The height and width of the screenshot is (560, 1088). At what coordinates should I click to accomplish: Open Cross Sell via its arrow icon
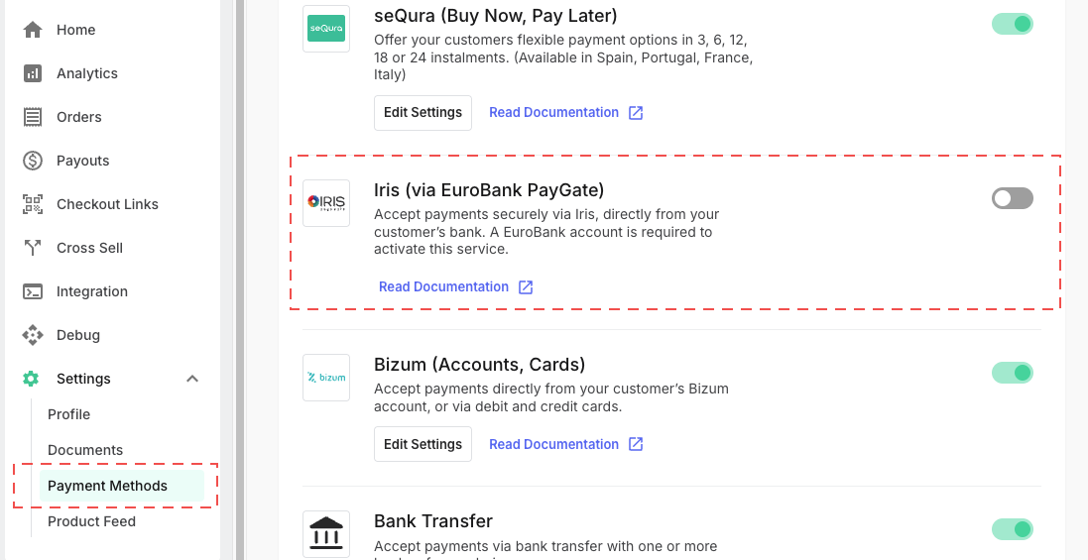[33, 248]
